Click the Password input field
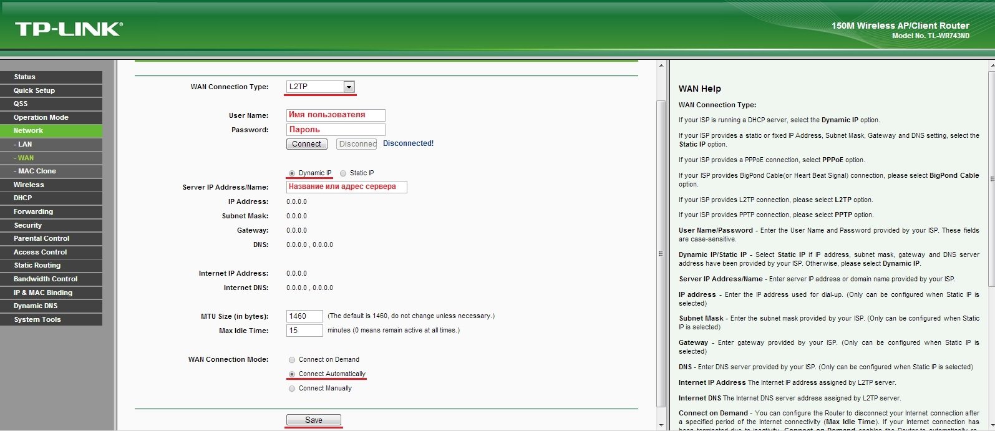 tap(336, 130)
